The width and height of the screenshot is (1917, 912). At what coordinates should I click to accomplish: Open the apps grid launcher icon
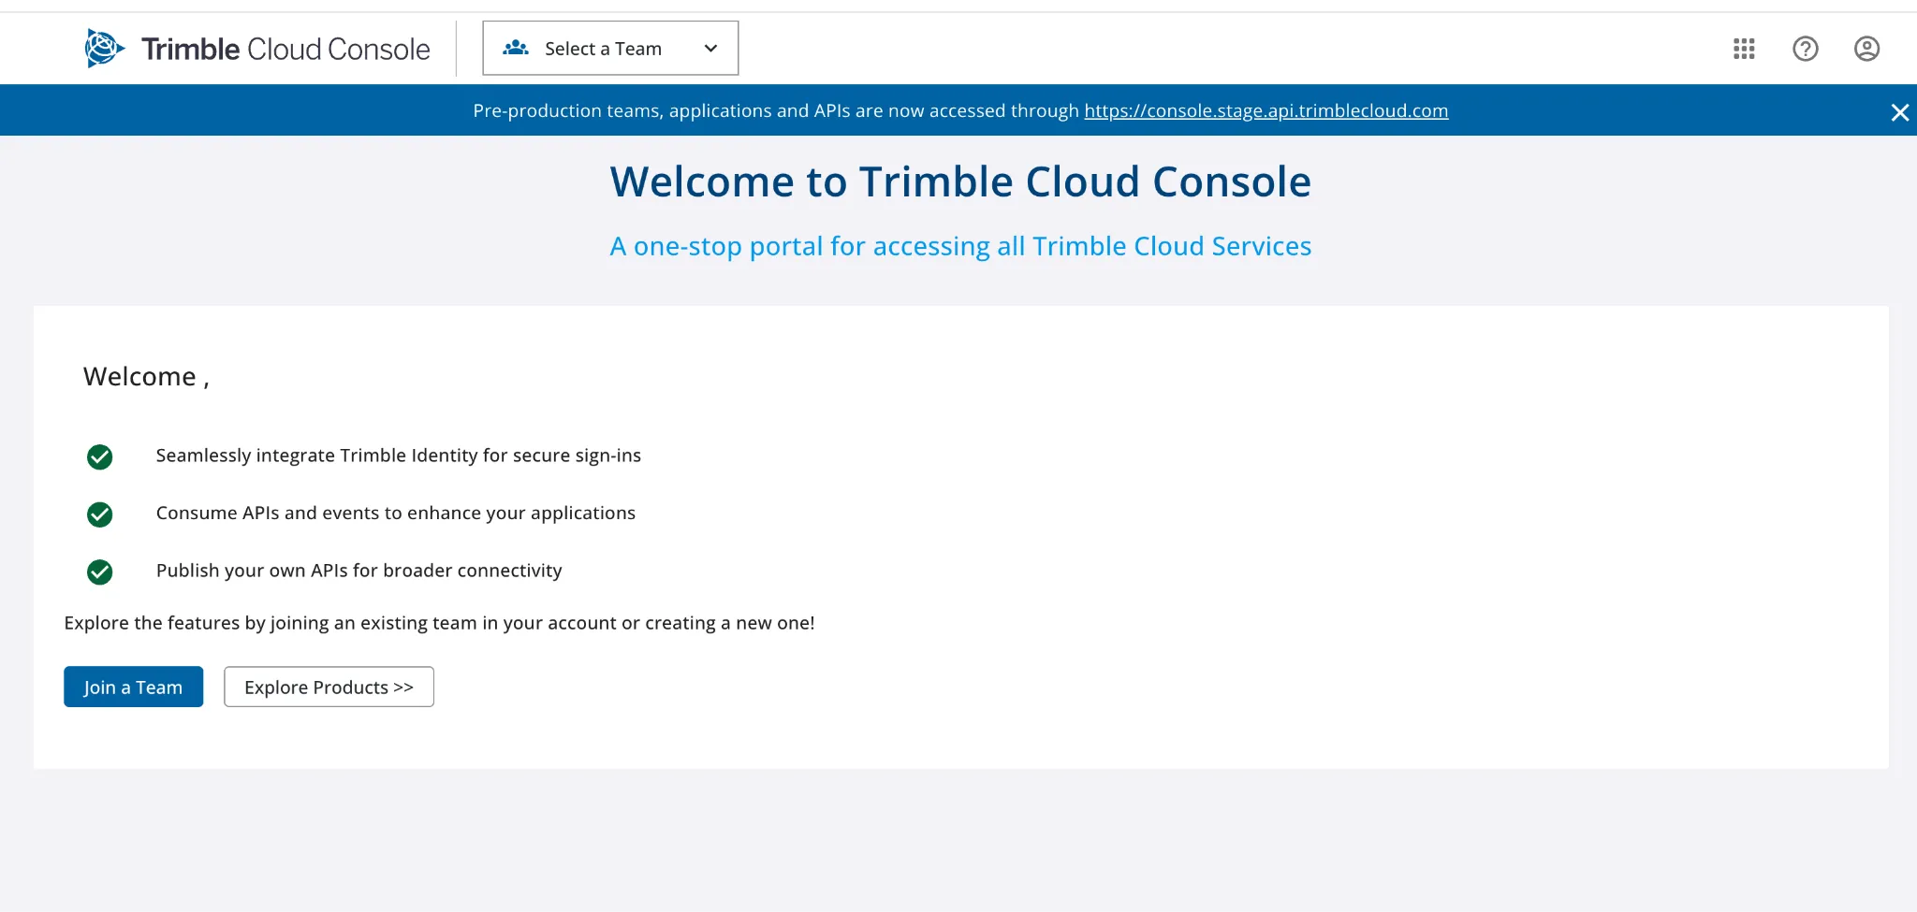click(x=1743, y=49)
